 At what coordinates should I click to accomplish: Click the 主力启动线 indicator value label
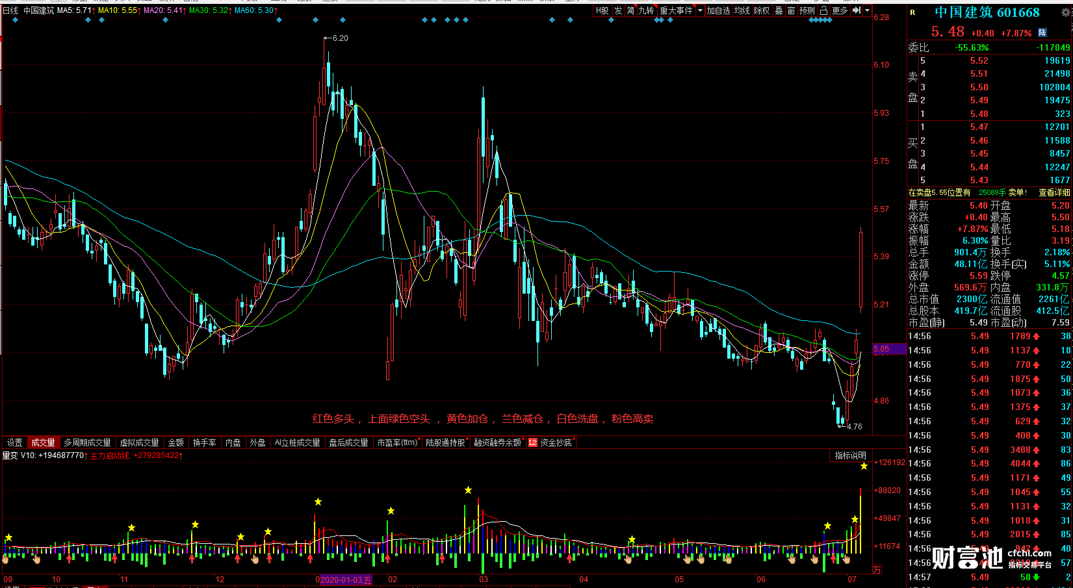click(x=136, y=455)
